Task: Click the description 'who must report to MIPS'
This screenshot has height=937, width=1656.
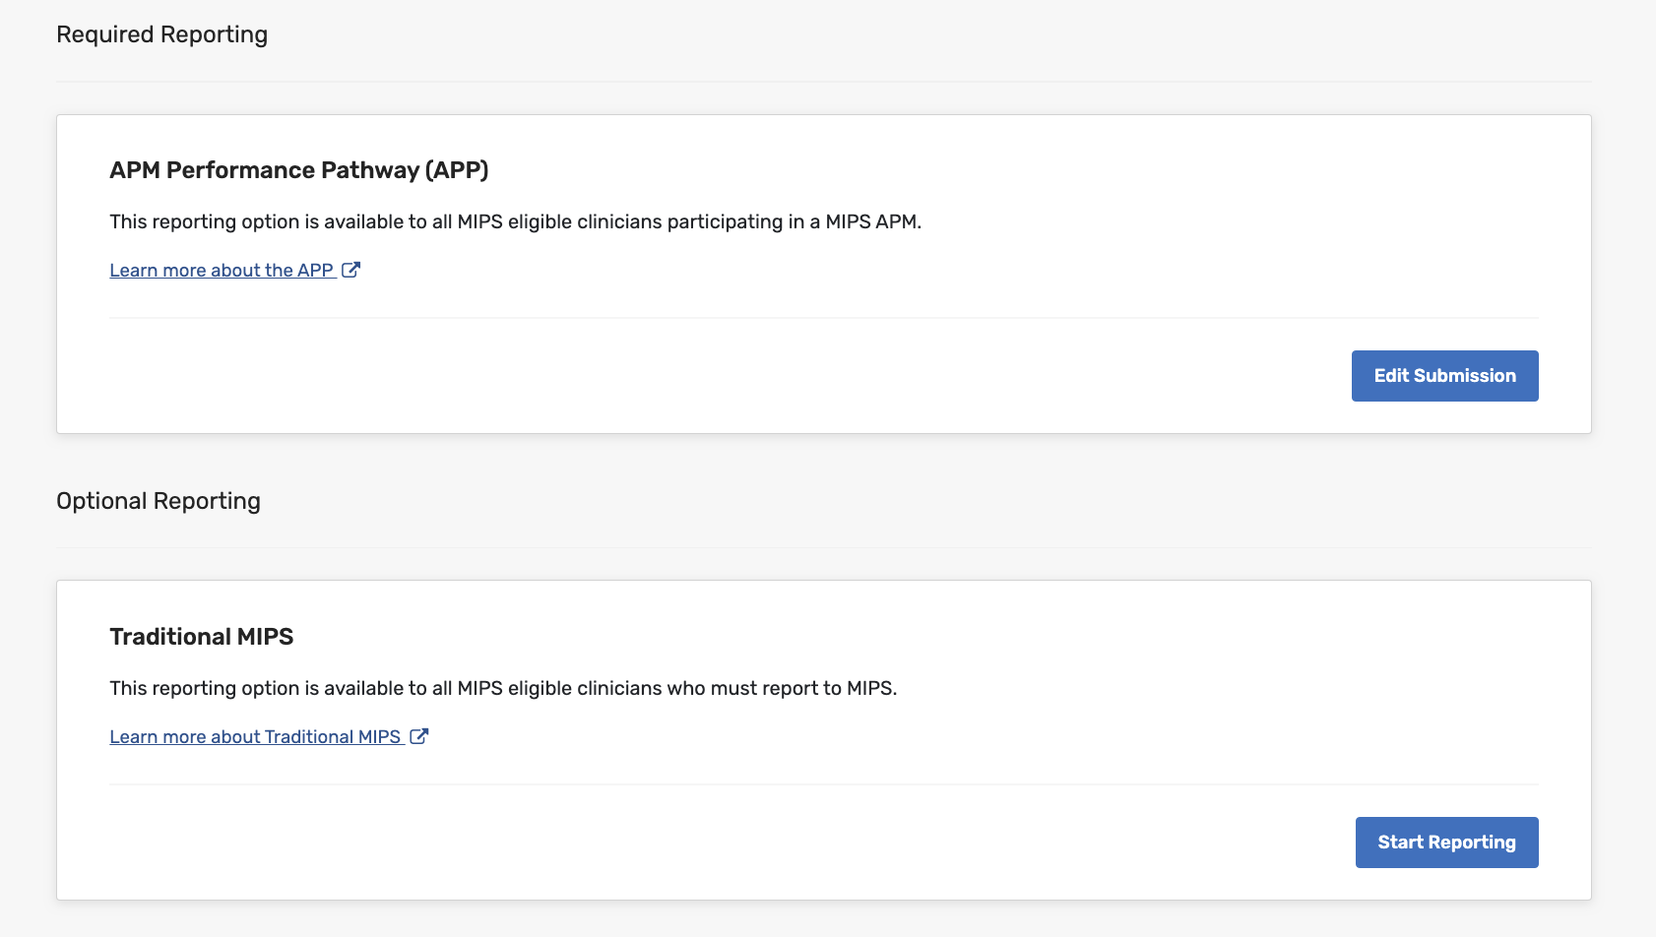Action: pos(503,688)
